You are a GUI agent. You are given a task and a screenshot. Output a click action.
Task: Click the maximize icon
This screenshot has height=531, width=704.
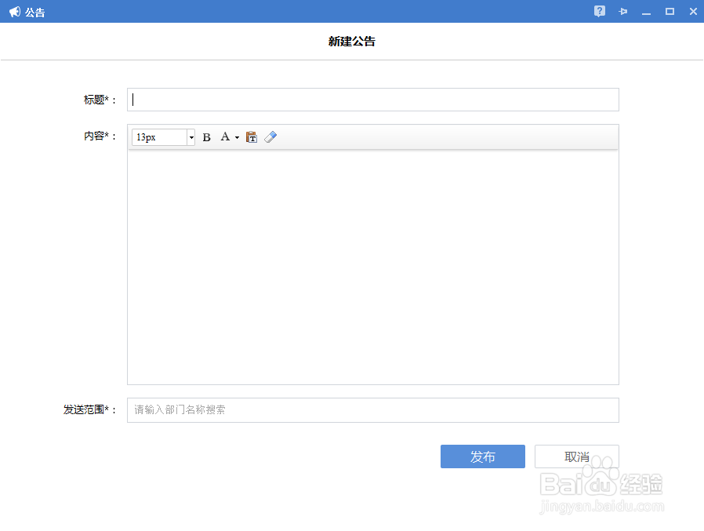[670, 11]
